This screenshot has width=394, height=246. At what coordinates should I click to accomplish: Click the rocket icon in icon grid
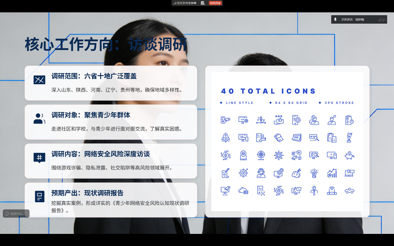(226, 138)
